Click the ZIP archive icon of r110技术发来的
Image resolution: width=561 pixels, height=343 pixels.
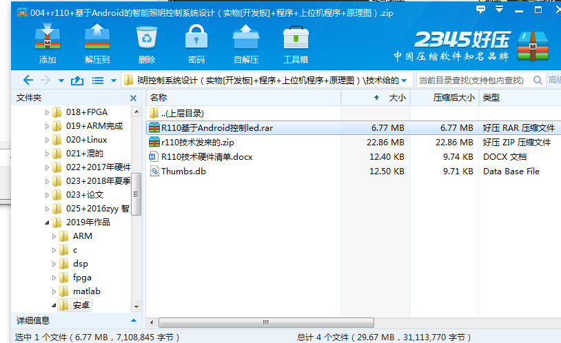pyautogui.click(x=154, y=143)
